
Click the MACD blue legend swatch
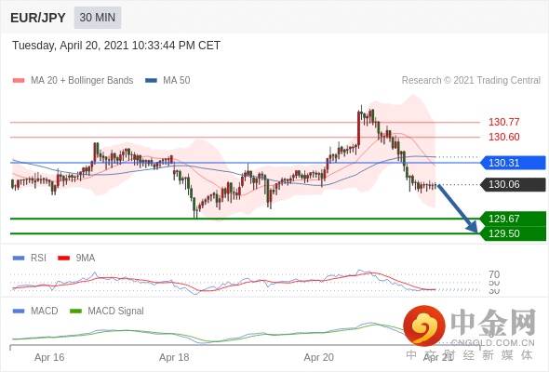coord(19,312)
